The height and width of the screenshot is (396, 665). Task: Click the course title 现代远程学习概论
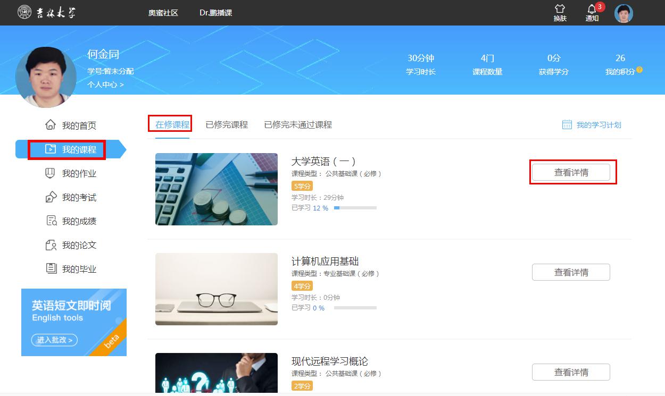[x=330, y=361]
